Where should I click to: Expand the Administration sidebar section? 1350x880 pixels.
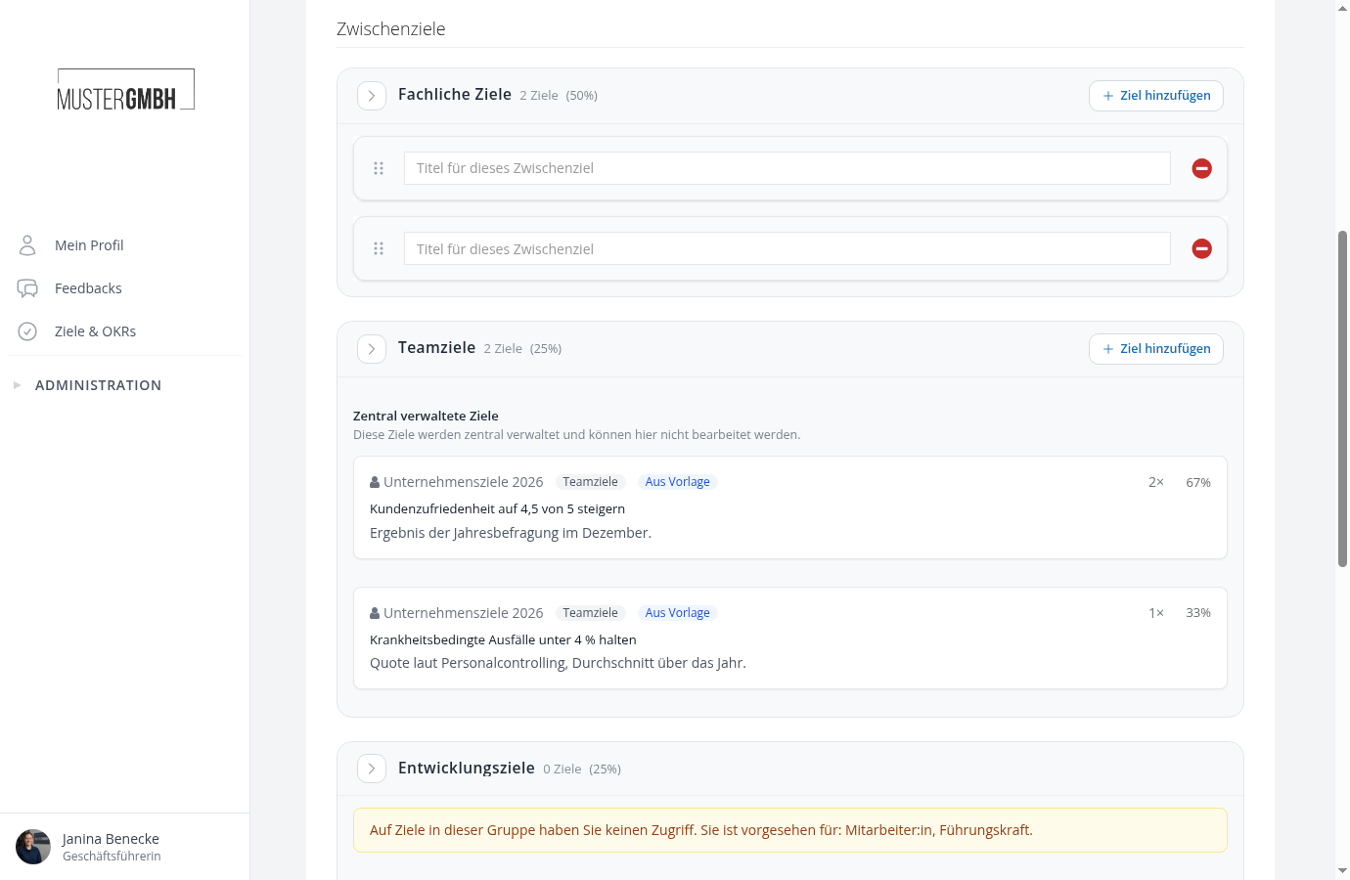tap(98, 385)
